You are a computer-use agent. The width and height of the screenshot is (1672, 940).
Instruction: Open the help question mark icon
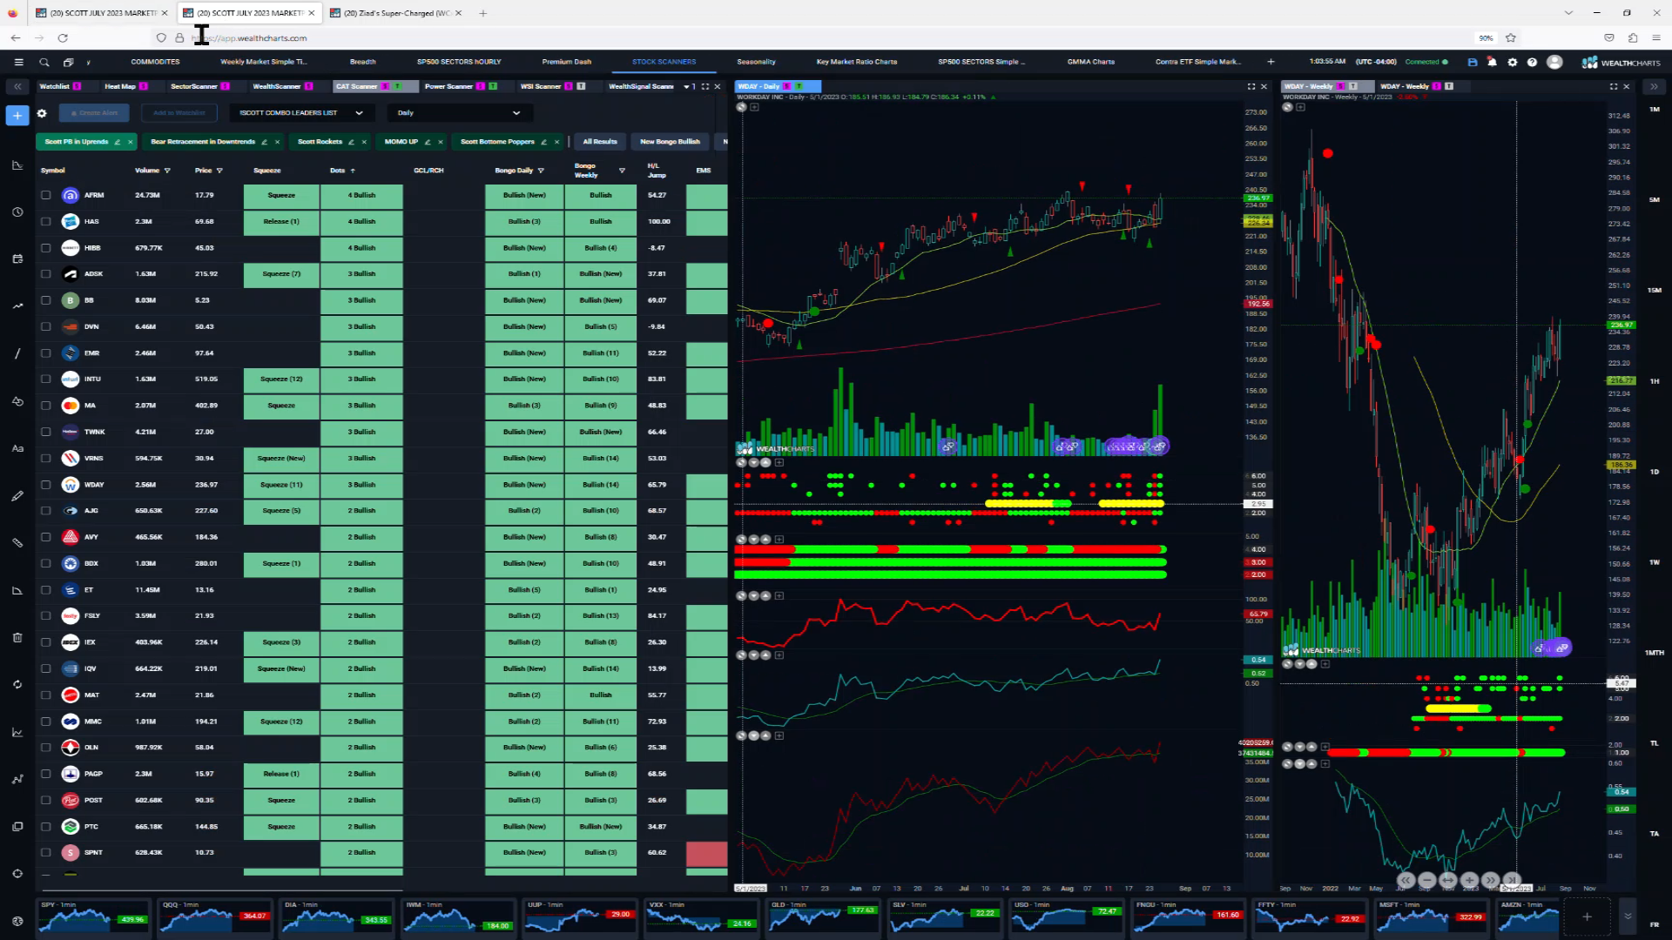[1533, 62]
